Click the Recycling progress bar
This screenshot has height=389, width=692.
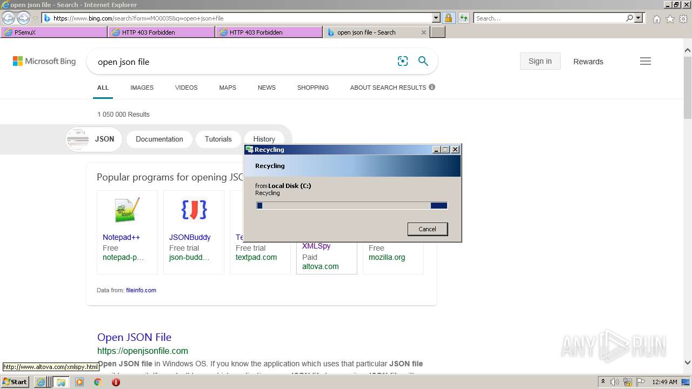coord(352,205)
